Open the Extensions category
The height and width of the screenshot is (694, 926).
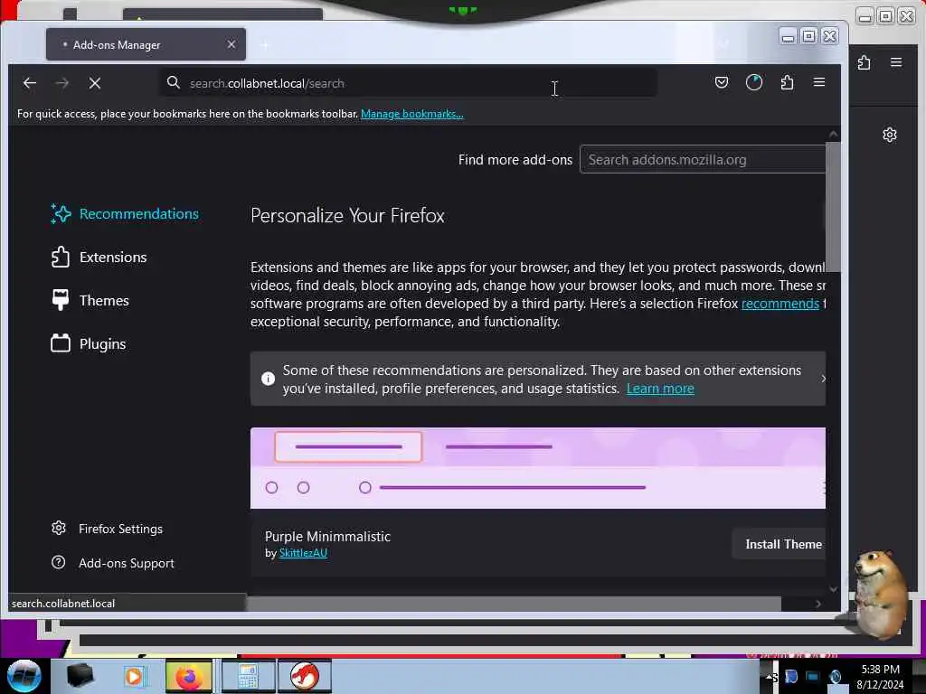click(99, 258)
